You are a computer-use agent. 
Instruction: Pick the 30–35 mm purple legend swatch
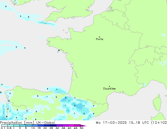pyautogui.click(x=59, y=126)
